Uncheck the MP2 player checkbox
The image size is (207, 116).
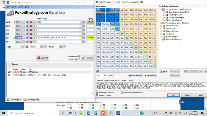[x=14, y=22]
